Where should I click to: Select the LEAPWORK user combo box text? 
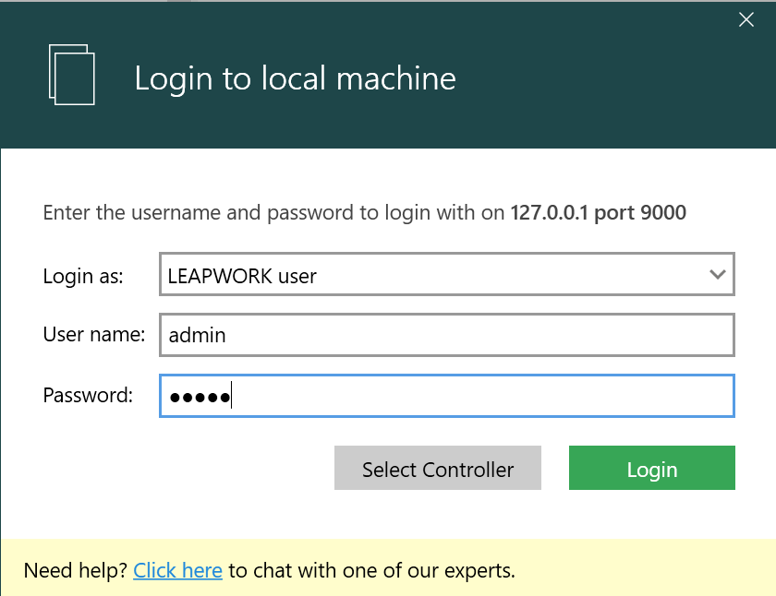pos(242,276)
